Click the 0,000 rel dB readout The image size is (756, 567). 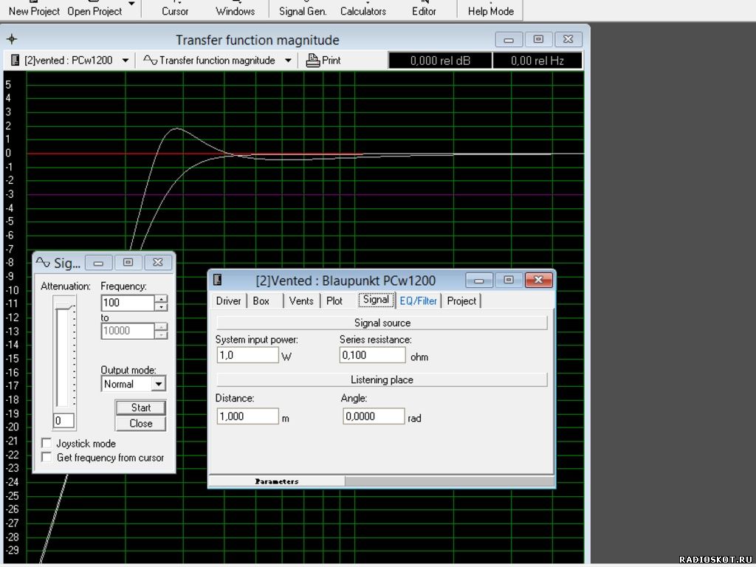click(440, 61)
